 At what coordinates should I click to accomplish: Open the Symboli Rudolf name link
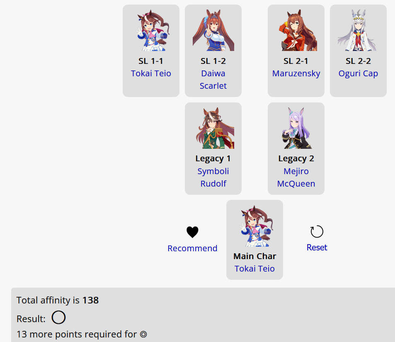point(213,177)
